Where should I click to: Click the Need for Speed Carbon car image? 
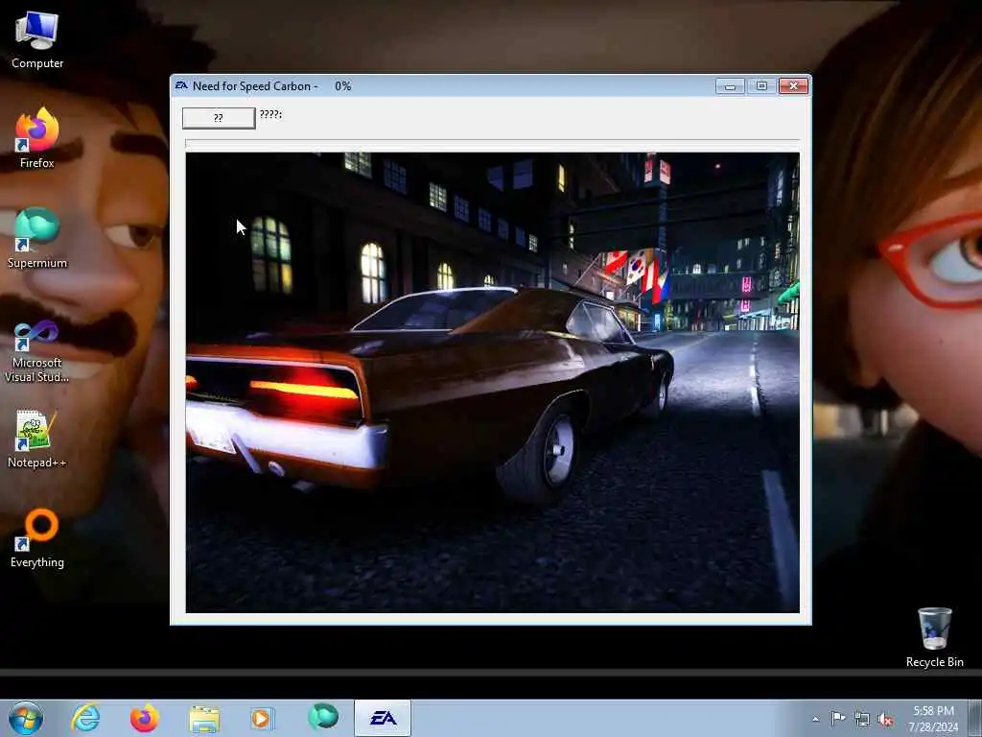(x=492, y=382)
